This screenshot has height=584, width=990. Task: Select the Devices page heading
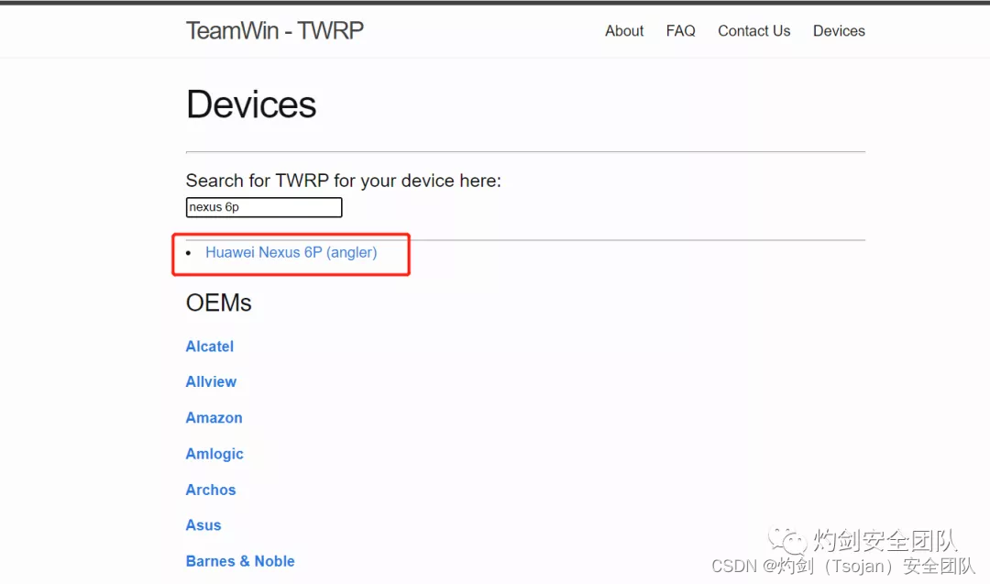tap(250, 105)
